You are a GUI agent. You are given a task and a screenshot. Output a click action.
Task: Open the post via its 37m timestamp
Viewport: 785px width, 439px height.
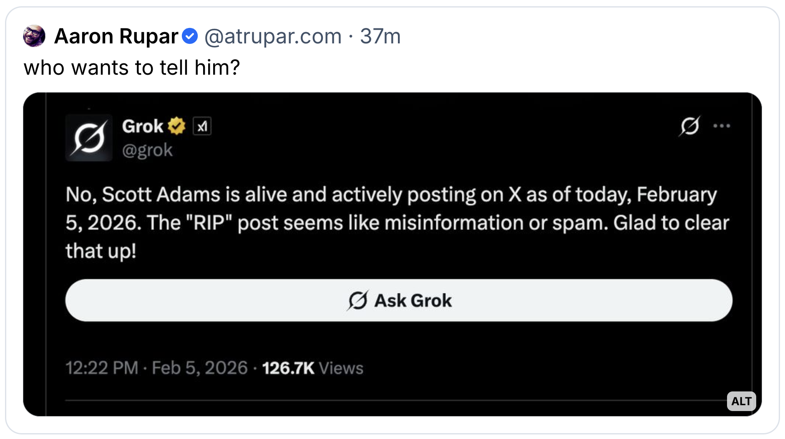click(x=380, y=36)
